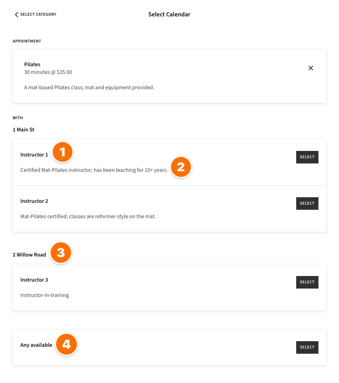Click the orange badge numbered 2
This screenshot has height=383, width=339.
tap(181, 167)
